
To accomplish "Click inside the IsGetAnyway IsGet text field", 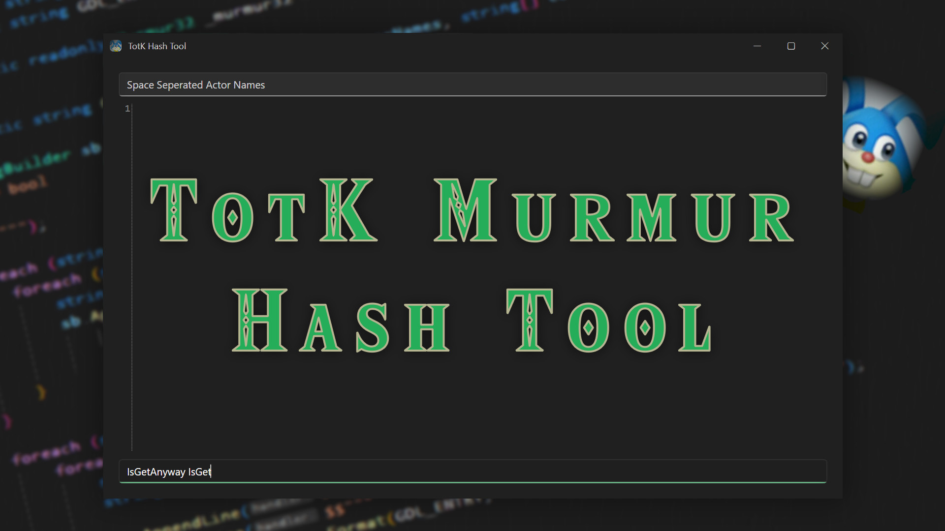I will (443, 471).
